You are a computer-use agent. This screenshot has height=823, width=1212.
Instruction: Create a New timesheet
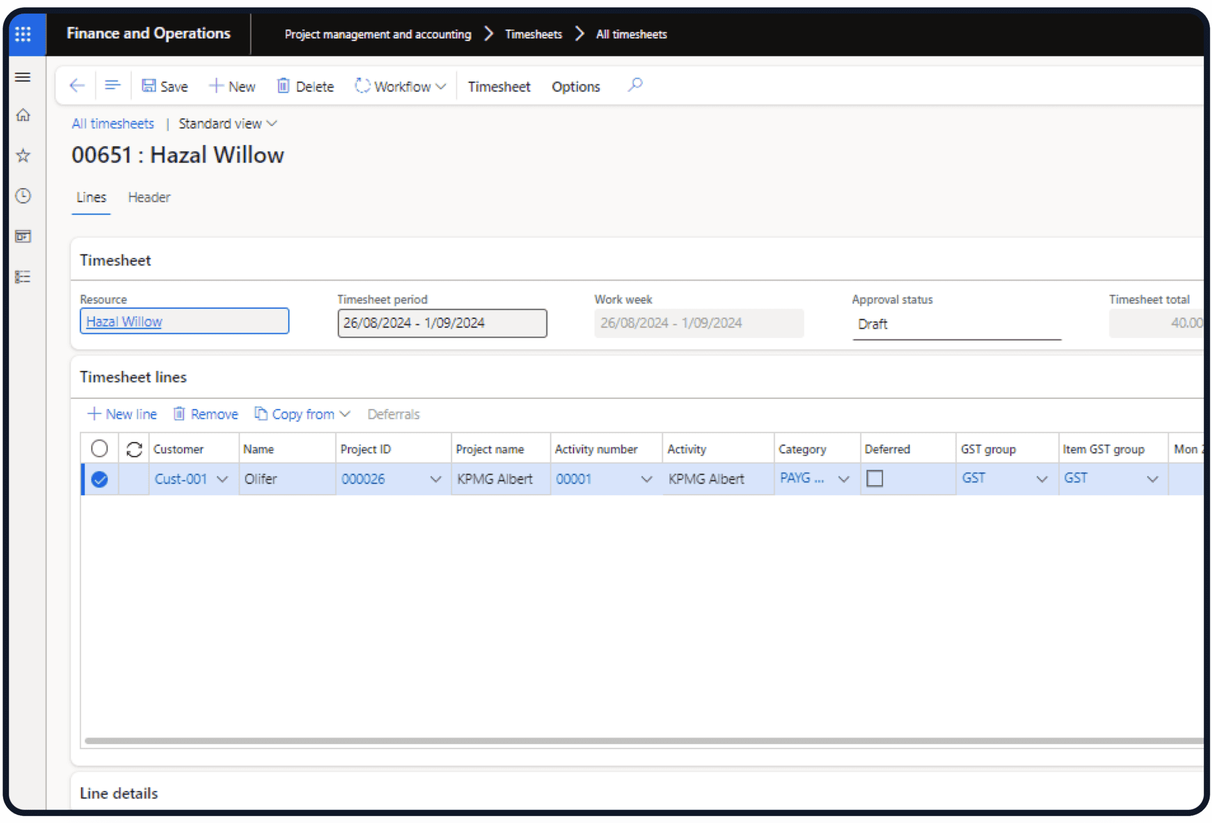coord(232,86)
